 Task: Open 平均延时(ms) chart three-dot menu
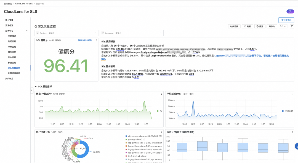[x=292, y=94]
